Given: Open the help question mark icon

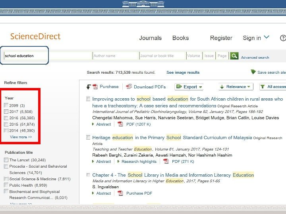Looking at the screenshot, I should coord(283,38).
